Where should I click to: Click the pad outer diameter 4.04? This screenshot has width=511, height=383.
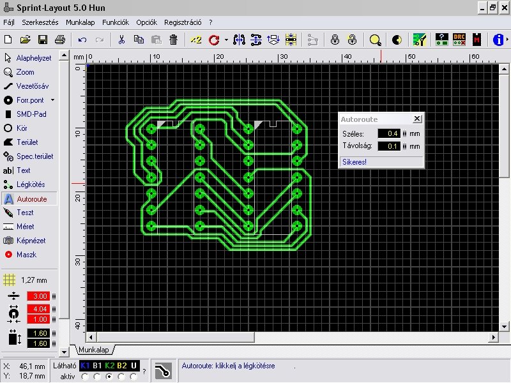pos(38,308)
